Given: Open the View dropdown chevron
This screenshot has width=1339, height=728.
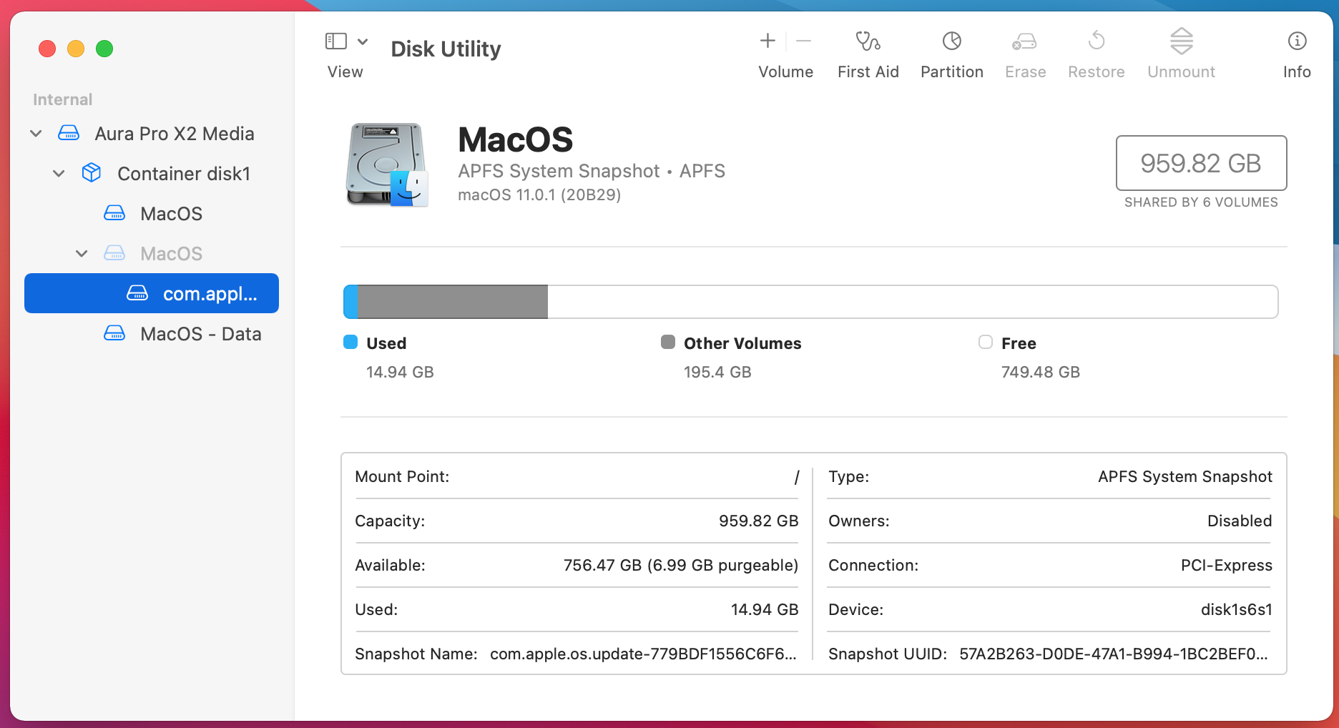Looking at the screenshot, I should pos(363,41).
